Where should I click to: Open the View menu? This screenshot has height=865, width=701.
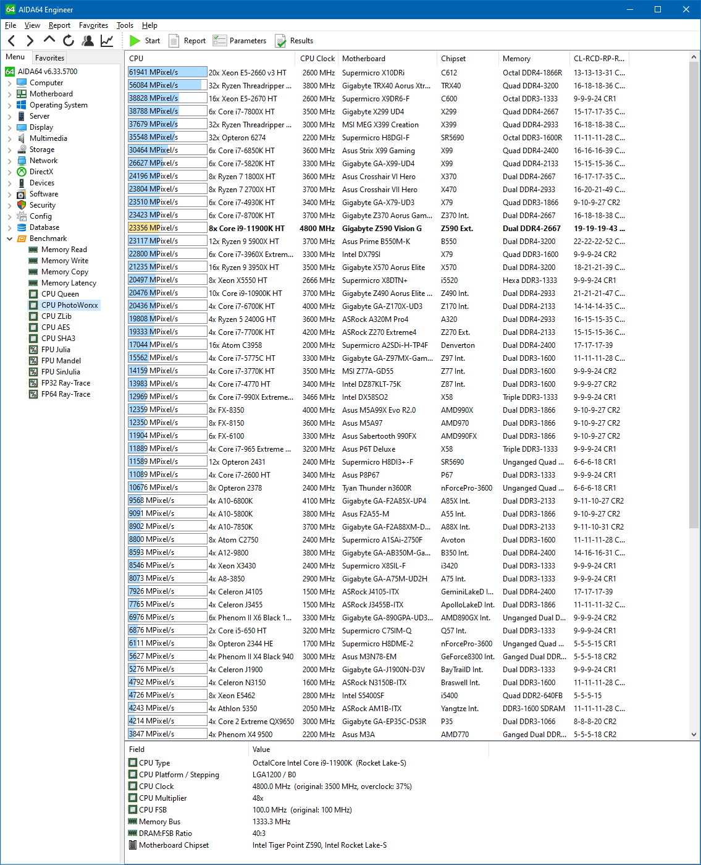pos(32,25)
